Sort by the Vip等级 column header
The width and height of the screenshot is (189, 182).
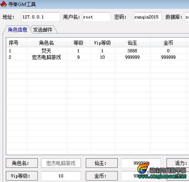coord(102,43)
